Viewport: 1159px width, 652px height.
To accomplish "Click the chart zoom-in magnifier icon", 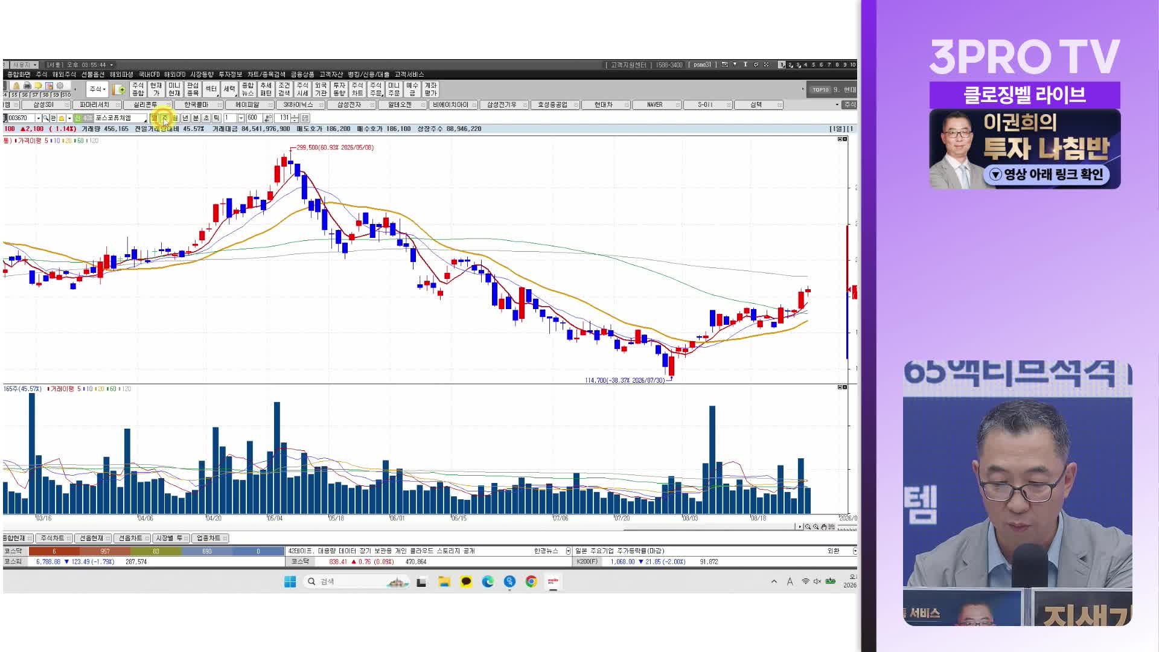I will 816,527.
